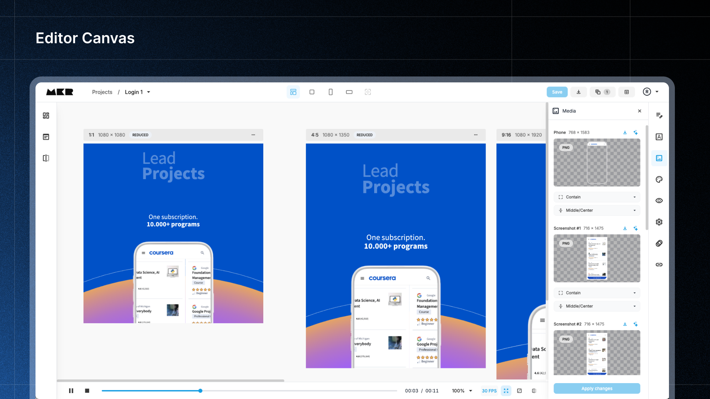The width and height of the screenshot is (710, 399).
Task: Open the compare split icon in left sidebar
Action: click(46, 158)
